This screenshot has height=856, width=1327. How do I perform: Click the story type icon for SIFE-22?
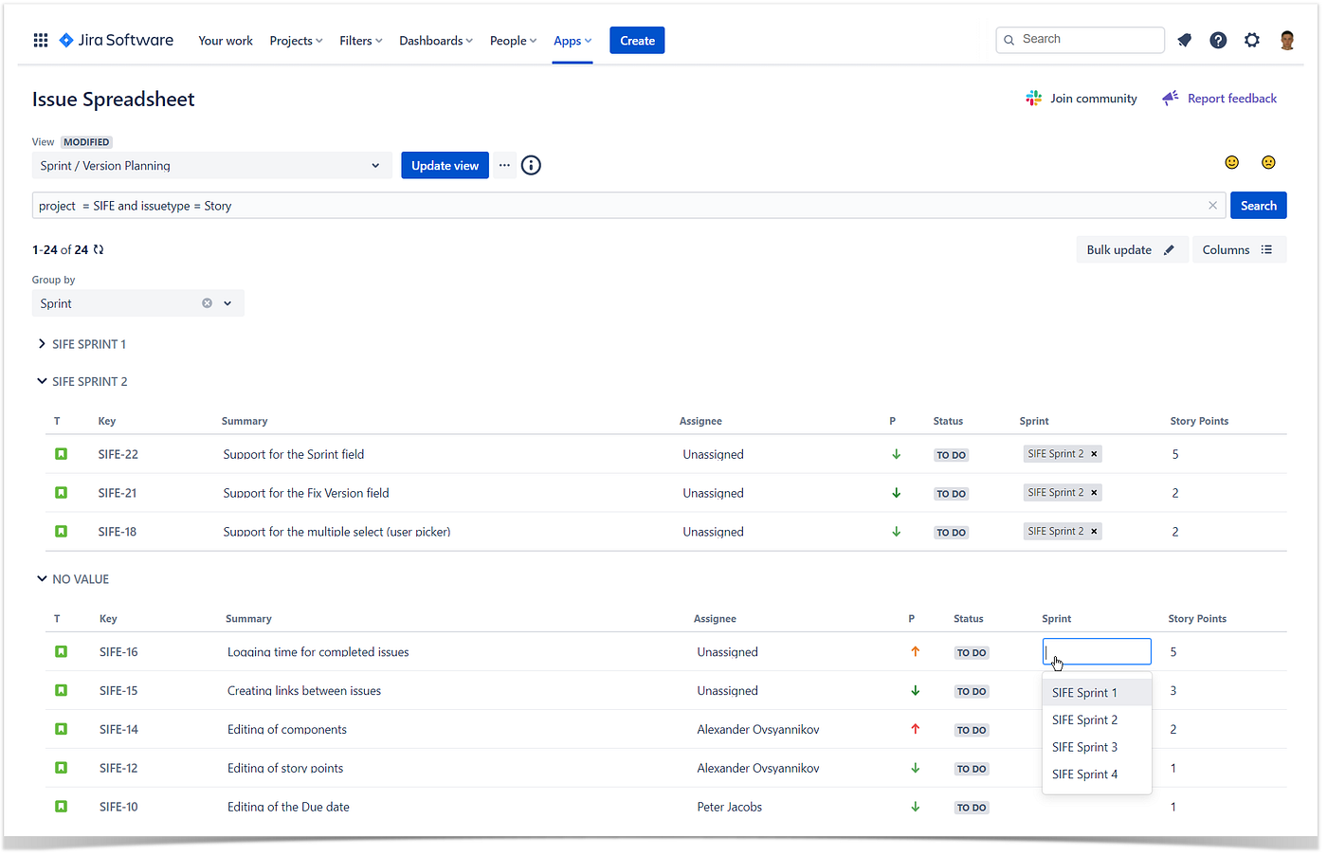tap(61, 454)
